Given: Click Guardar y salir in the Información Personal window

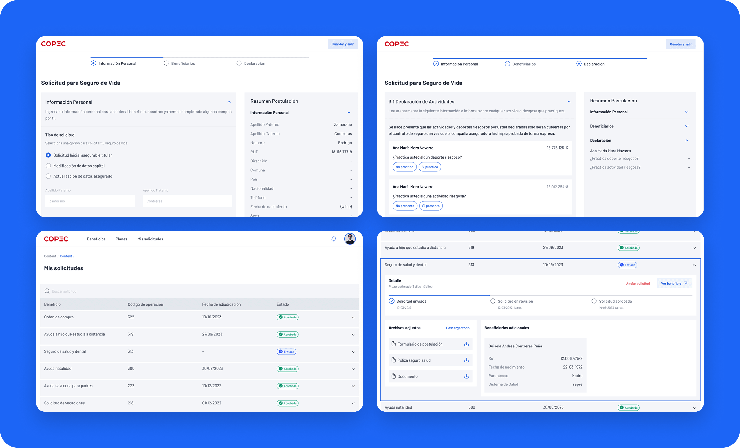Looking at the screenshot, I should click(343, 44).
